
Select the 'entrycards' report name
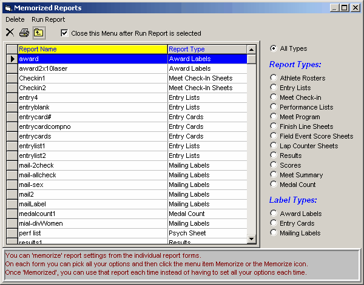(x=93, y=136)
